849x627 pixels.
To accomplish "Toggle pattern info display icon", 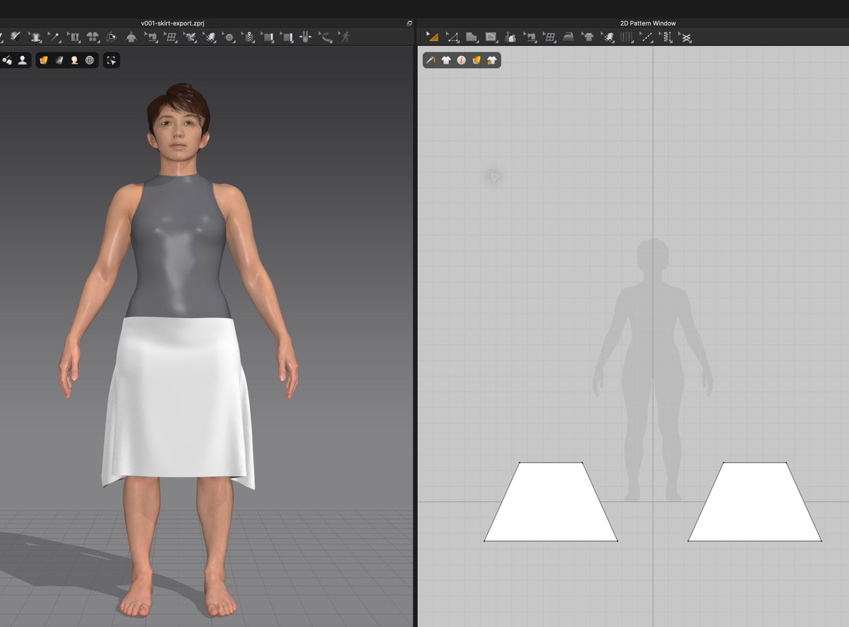I will pyautogui.click(x=461, y=60).
